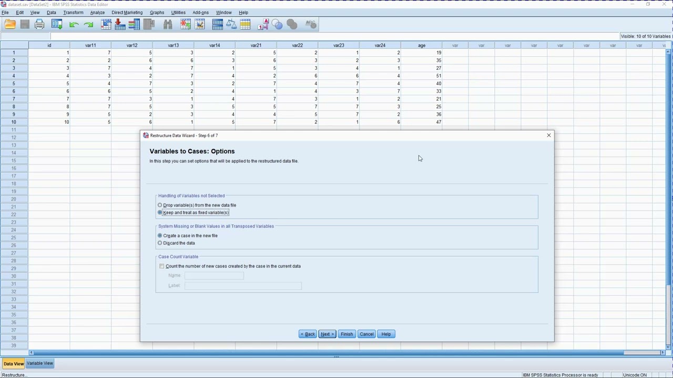Click the var12 column header
Viewport: 673px width, 378px height.
(x=132, y=45)
